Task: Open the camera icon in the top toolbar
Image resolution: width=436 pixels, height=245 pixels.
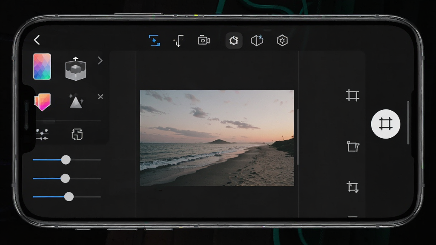Action: 204,40
